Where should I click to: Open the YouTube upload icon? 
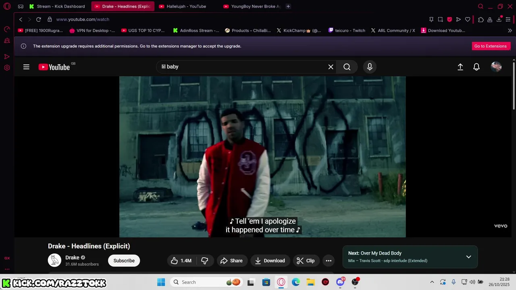tap(460, 67)
